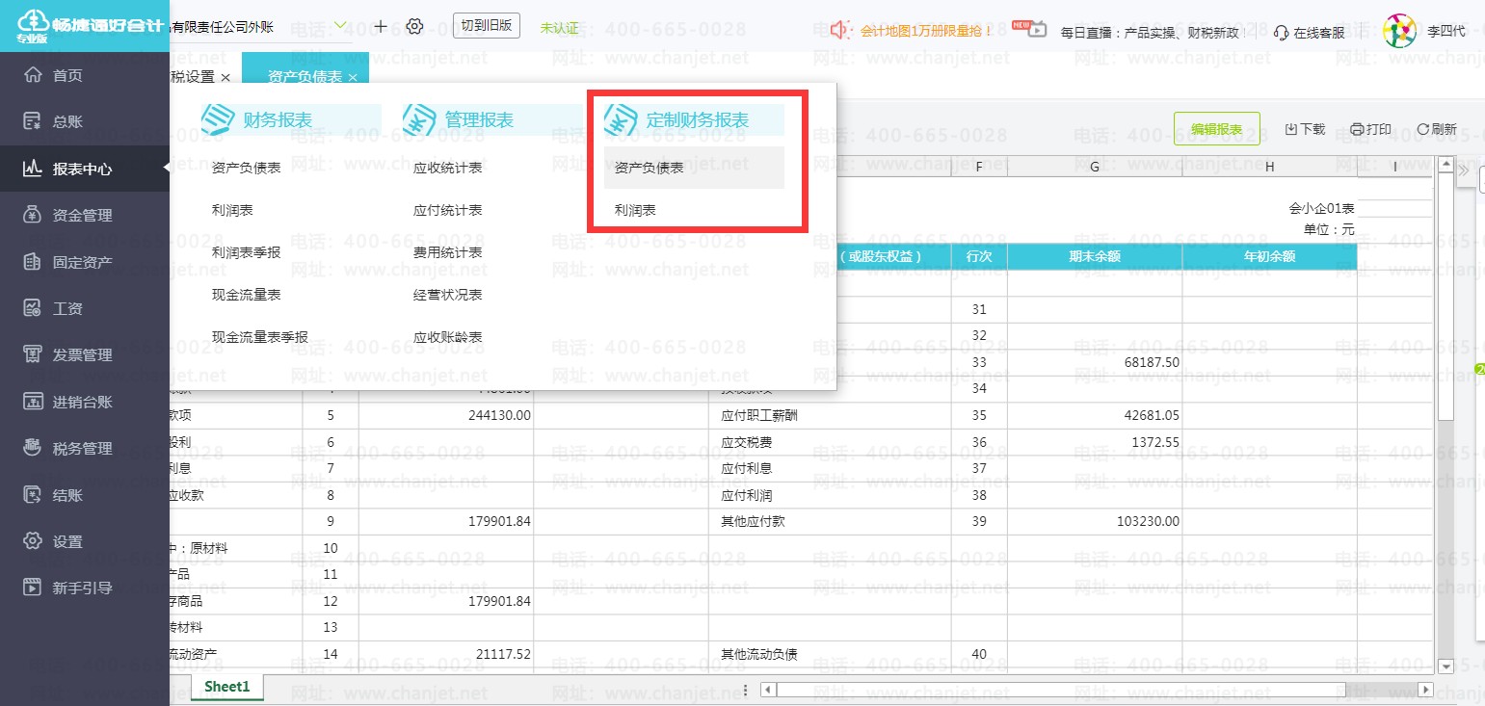The height and width of the screenshot is (706, 1485).
Task: Select 应付统计表 menu item
Action: pyautogui.click(x=448, y=210)
